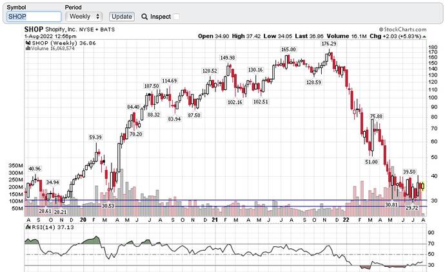Click the year 20 label on the date axis
This screenshot has height=272, width=445.
(83, 220)
